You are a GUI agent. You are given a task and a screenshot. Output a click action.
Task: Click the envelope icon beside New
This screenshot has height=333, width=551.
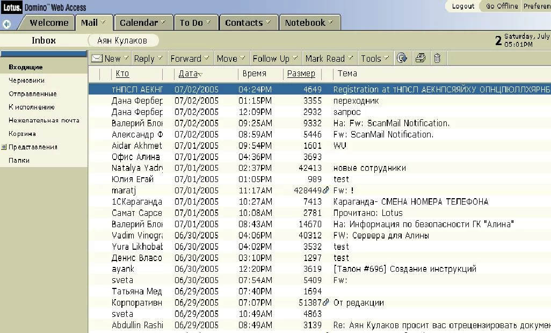click(x=97, y=59)
